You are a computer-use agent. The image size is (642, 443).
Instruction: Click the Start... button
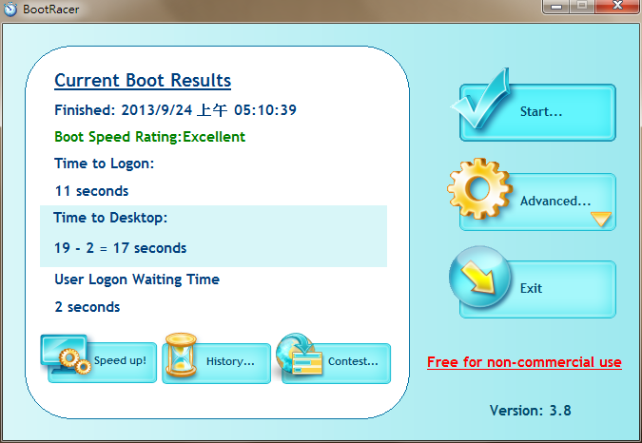[x=537, y=112]
